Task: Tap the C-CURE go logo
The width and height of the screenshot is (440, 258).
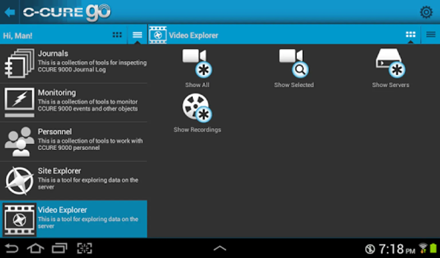Action: coord(67,12)
